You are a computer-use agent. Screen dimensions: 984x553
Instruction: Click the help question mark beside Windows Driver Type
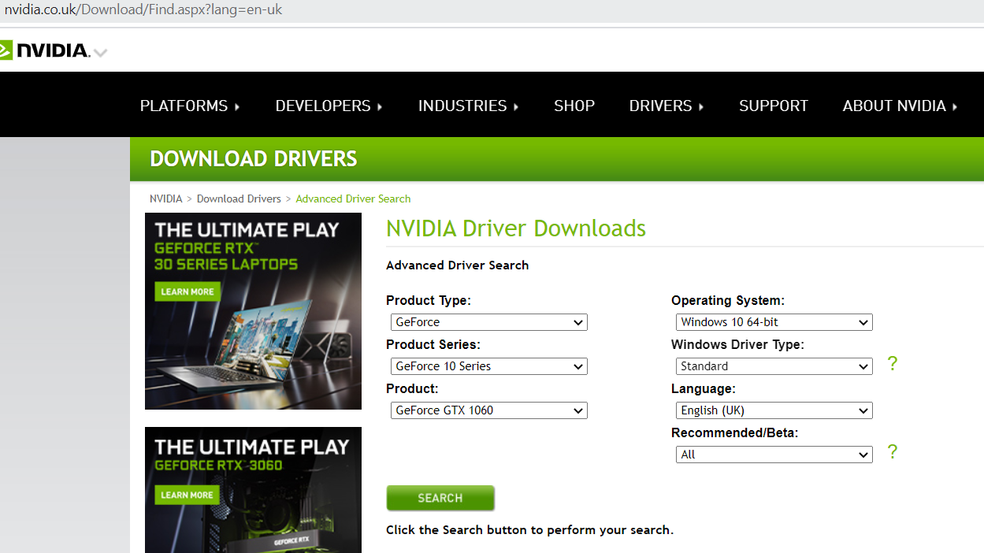893,364
